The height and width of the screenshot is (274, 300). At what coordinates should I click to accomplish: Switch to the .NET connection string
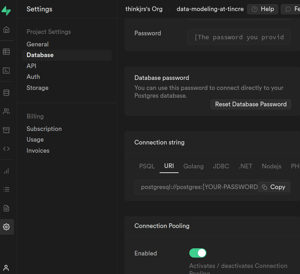[245, 166]
